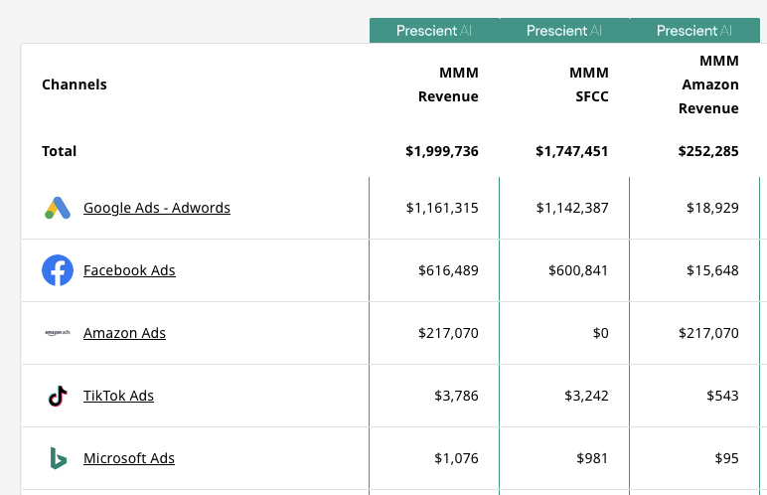Click Amazon Ads MMM SFCC cell $0

tap(600, 333)
